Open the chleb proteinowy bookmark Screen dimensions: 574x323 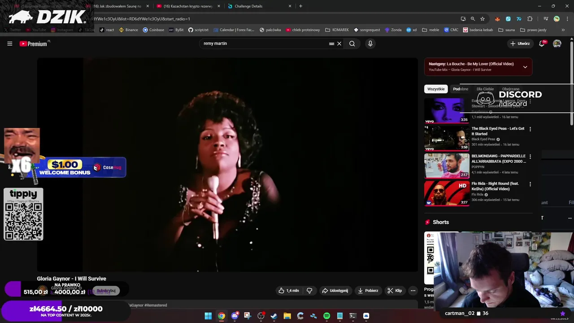(303, 30)
